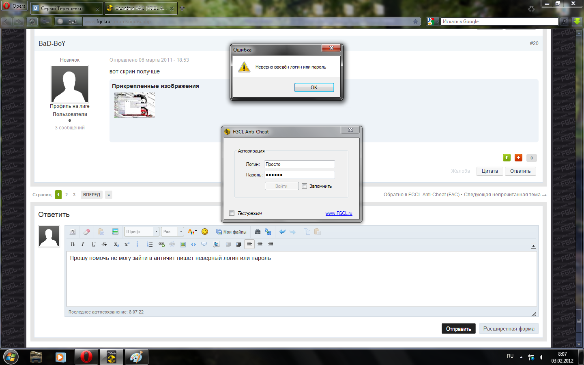The width and height of the screenshot is (584, 365).
Task: Click the Пароль input field
Action: [300, 175]
